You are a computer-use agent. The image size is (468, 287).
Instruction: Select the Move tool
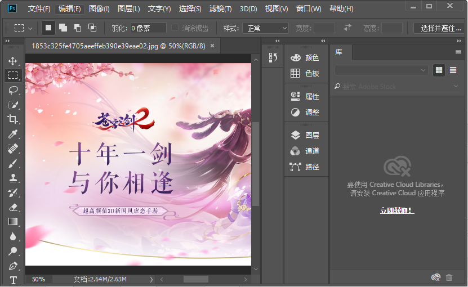[12, 61]
